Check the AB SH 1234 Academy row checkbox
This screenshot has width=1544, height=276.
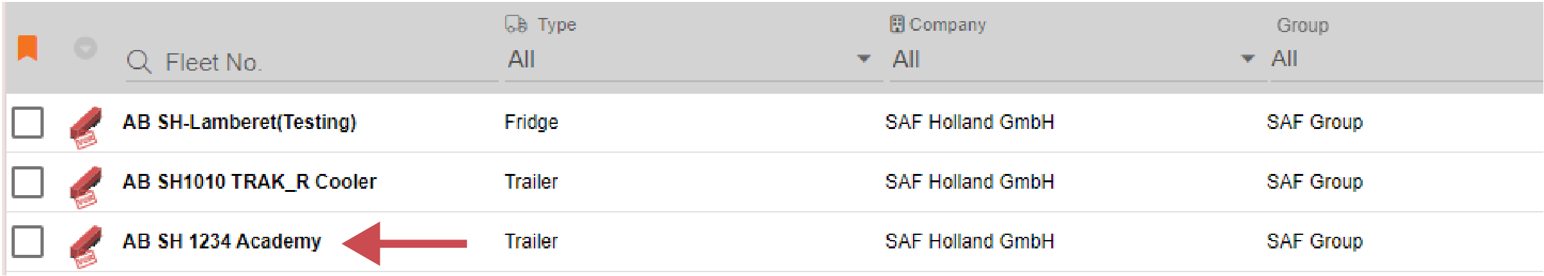[x=28, y=241]
